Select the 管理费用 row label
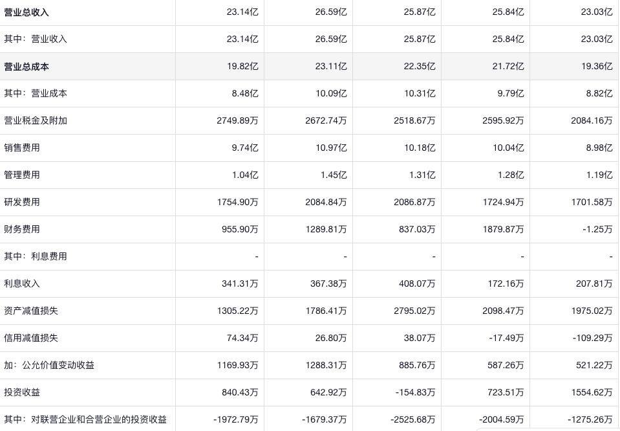The image size is (620, 431). coord(22,175)
